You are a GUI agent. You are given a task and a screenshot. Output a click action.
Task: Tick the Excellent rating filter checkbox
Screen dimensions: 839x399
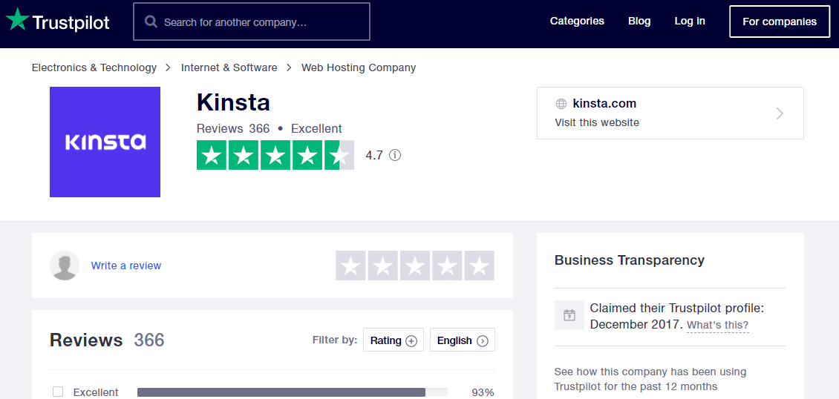[x=58, y=392]
